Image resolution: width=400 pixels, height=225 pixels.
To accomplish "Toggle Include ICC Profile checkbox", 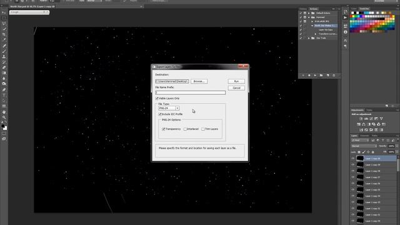I will pyautogui.click(x=160, y=114).
